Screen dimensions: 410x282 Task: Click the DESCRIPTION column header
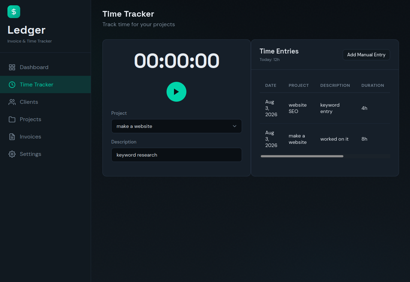[x=335, y=85]
